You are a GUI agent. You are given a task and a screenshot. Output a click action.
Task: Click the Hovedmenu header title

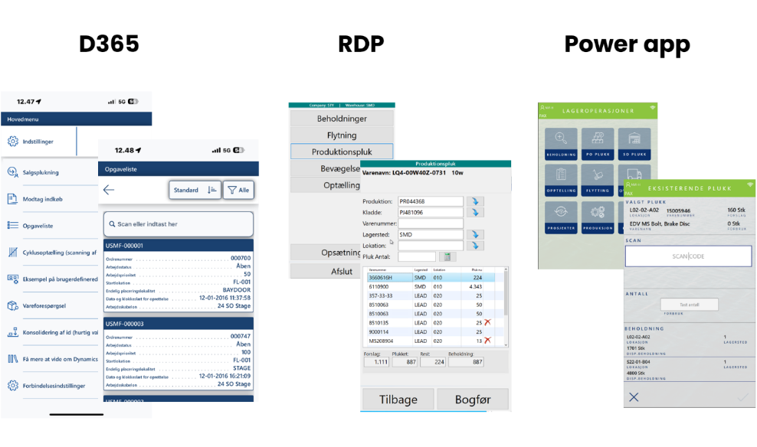point(23,119)
